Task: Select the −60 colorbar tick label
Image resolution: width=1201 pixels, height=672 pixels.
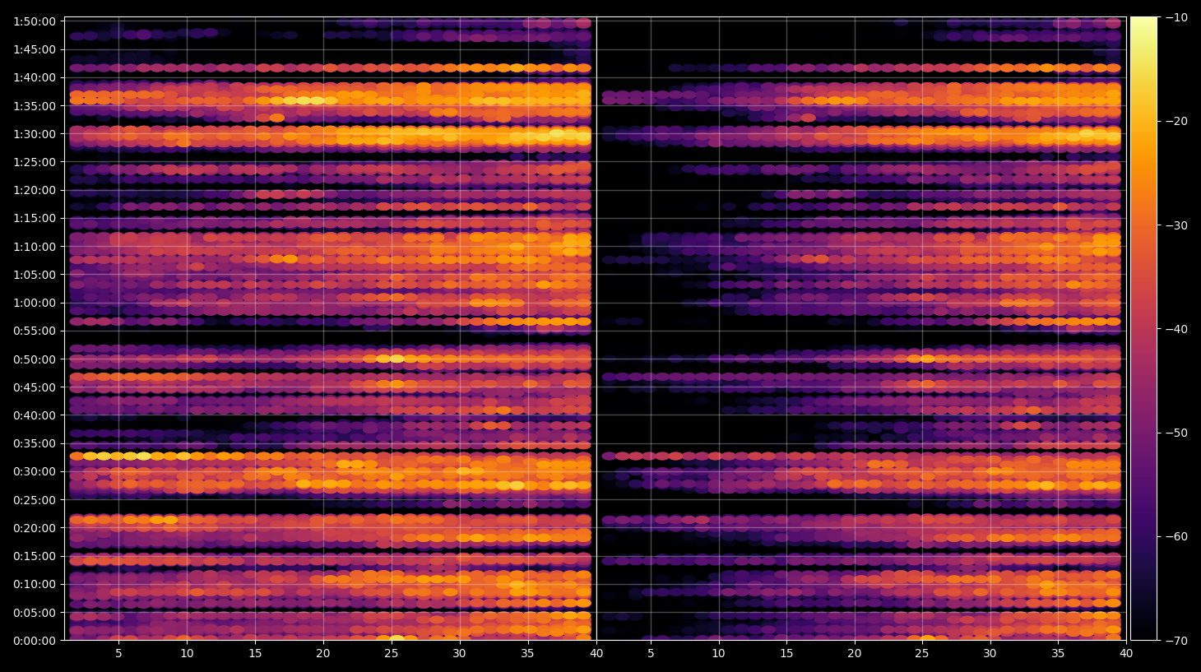Action: (x=1176, y=536)
